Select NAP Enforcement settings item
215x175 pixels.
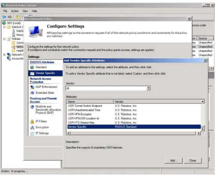point(46,87)
